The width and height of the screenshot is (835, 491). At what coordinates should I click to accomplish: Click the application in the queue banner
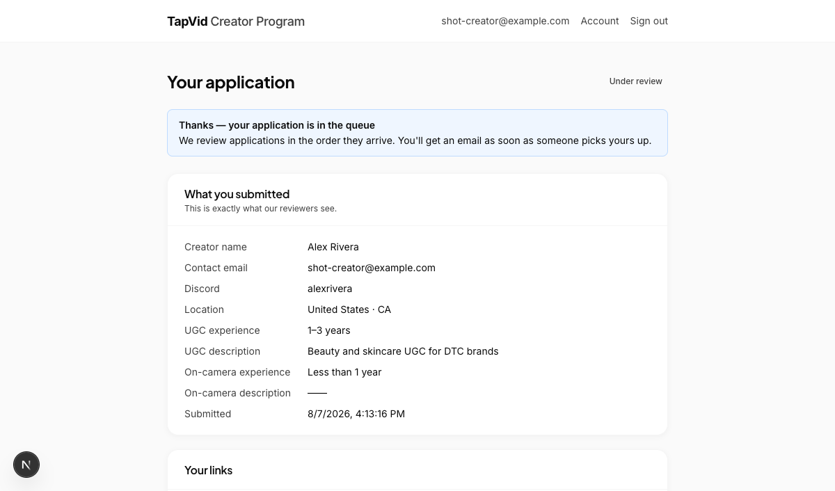[417, 133]
